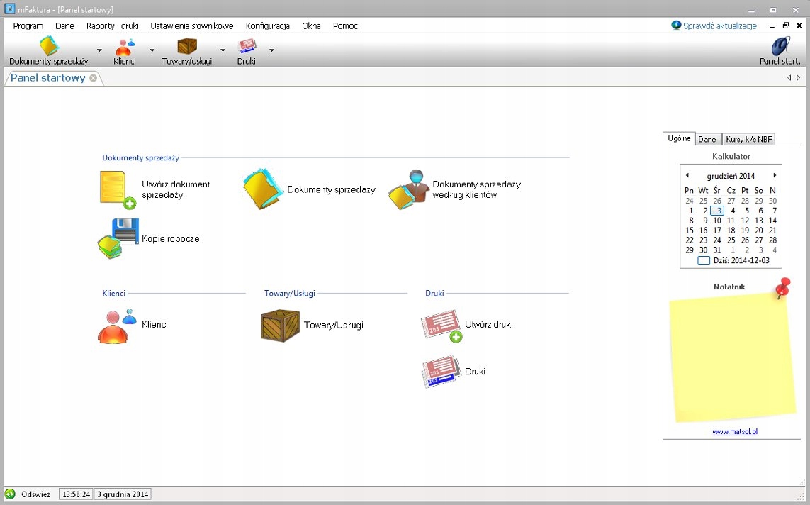Expand the Towary/usługi toolbar dropdown arrow
This screenshot has width=810, height=505.
pos(223,50)
